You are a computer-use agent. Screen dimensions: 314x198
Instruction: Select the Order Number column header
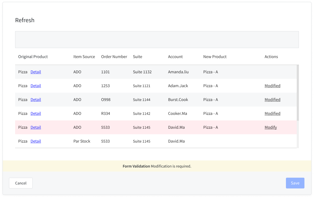click(x=114, y=57)
